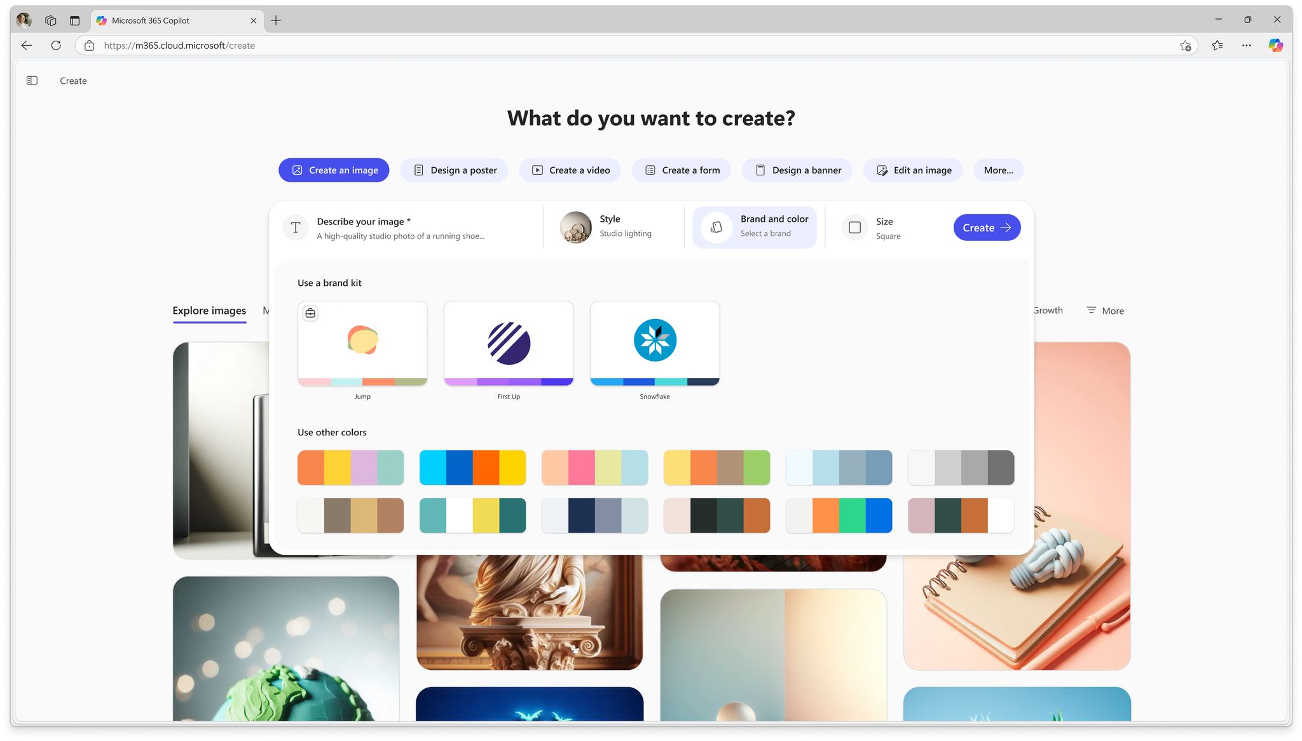Pick the grayscale color palette

[961, 467]
